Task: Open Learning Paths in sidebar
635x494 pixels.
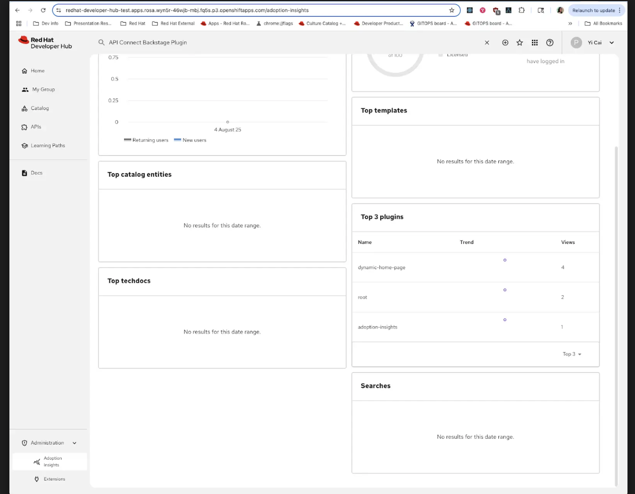Action: [x=48, y=145]
